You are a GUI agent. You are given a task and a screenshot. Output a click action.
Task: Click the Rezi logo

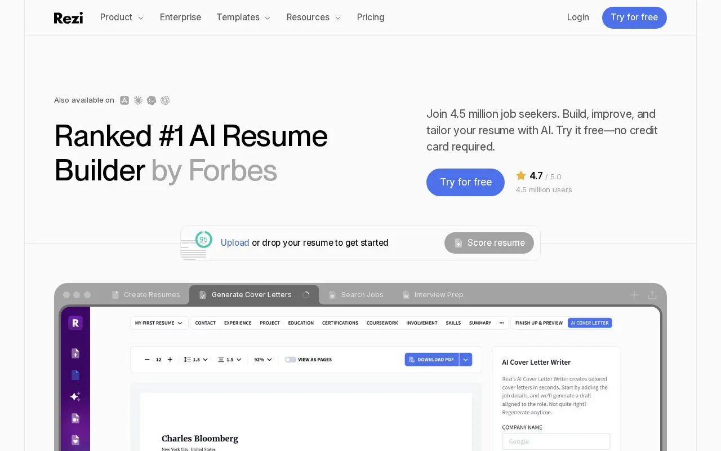(x=68, y=17)
